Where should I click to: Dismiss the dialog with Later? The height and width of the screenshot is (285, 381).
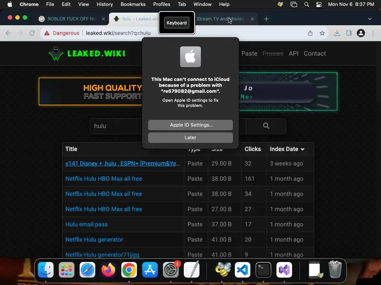pyautogui.click(x=190, y=137)
